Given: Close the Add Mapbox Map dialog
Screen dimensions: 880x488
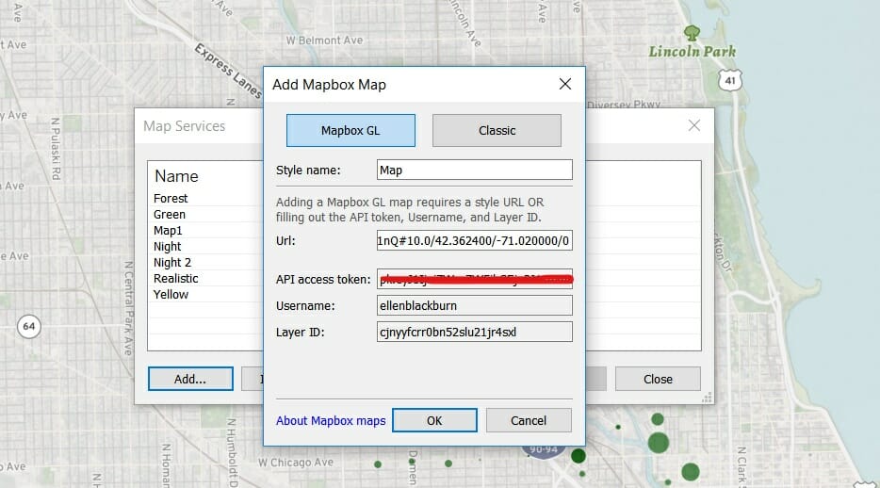Looking at the screenshot, I should [x=565, y=84].
